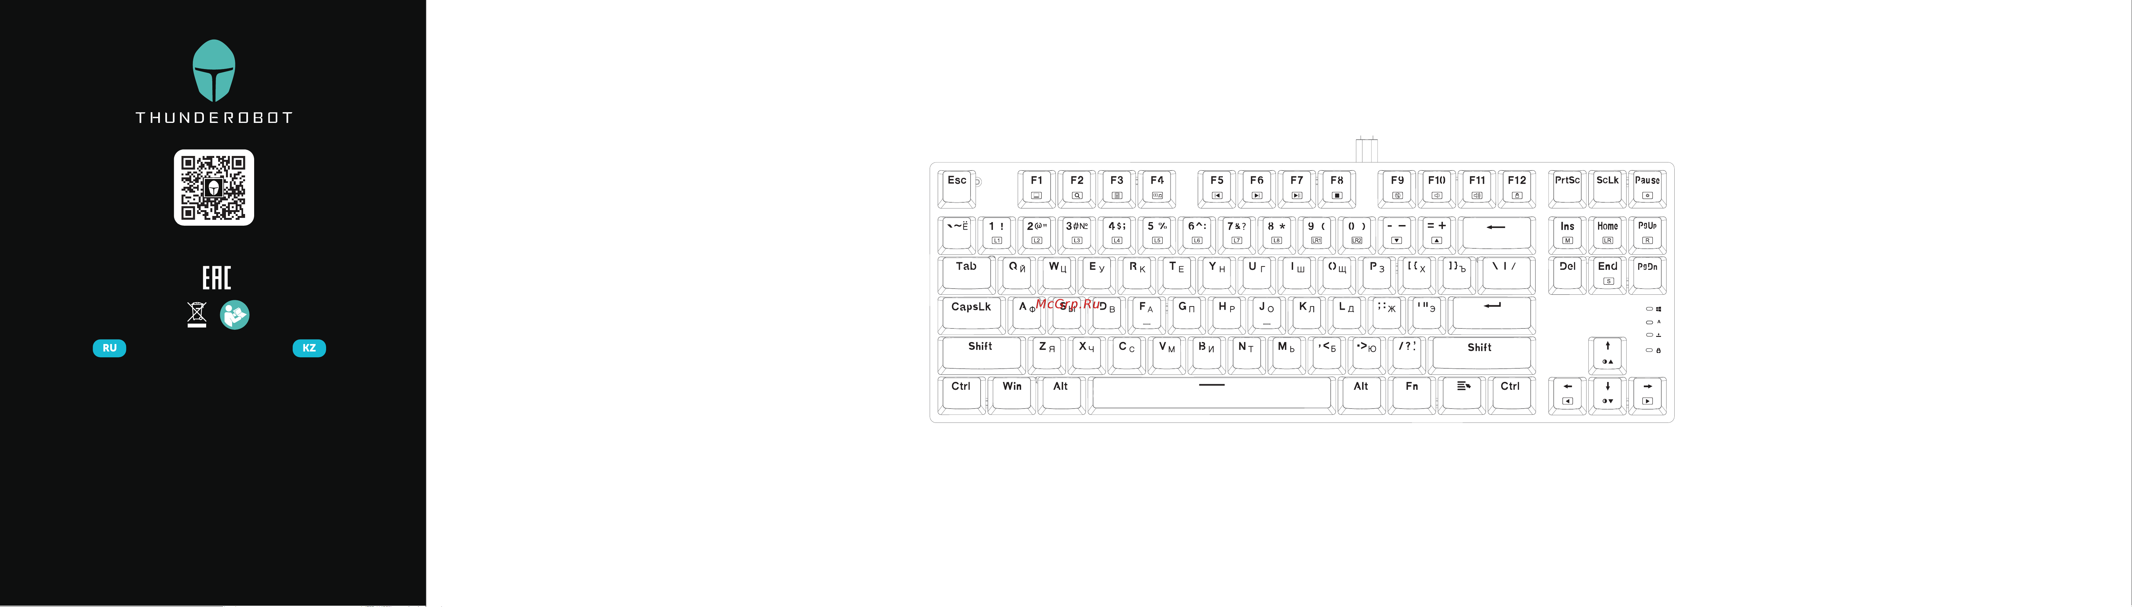Click the W Ц key
The width and height of the screenshot is (2132, 607).
pos(1057,275)
